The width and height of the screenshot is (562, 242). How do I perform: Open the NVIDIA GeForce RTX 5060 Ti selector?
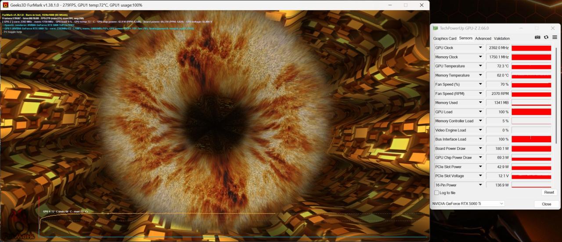click(468, 204)
